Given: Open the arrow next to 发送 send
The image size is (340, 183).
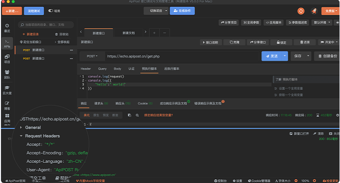Looking at the screenshot, I should (x=285, y=56).
